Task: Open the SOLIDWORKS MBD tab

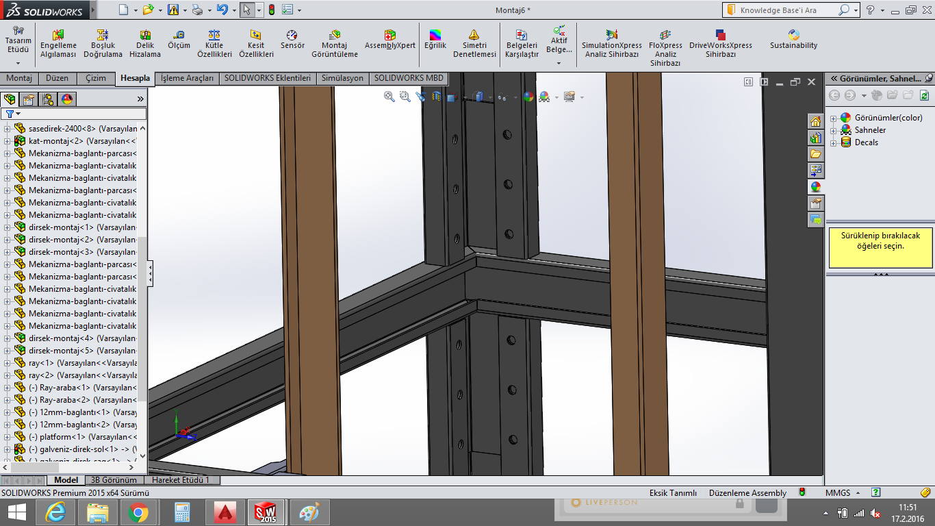Action: pyautogui.click(x=409, y=78)
